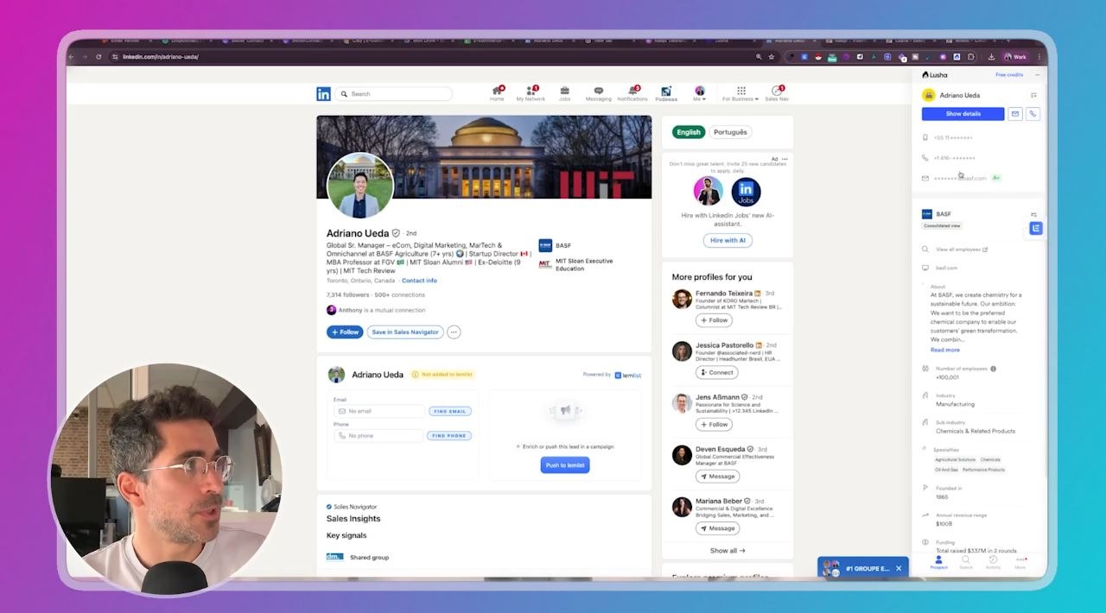This screenshot has height=613, width=1106.
Task: Follow Fernando Teixeira
Action: coord(715,320)
